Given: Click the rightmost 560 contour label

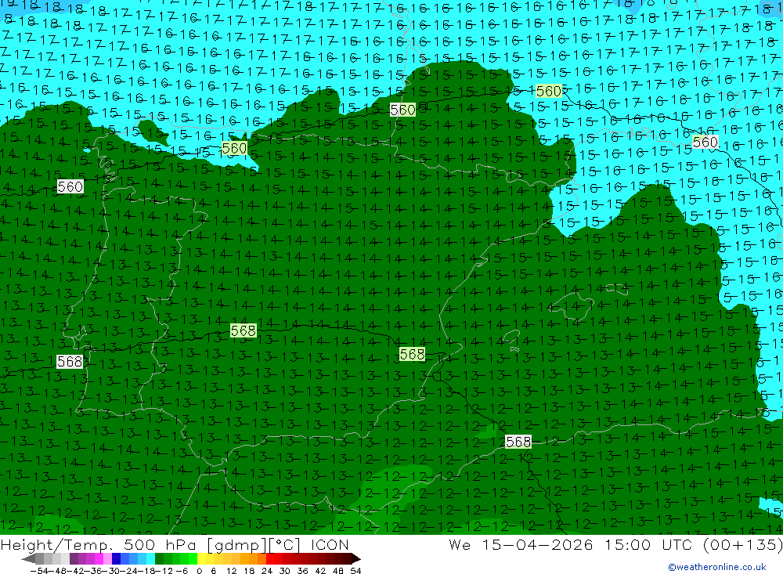Looking at the screenshot, I should coord(705,143).
